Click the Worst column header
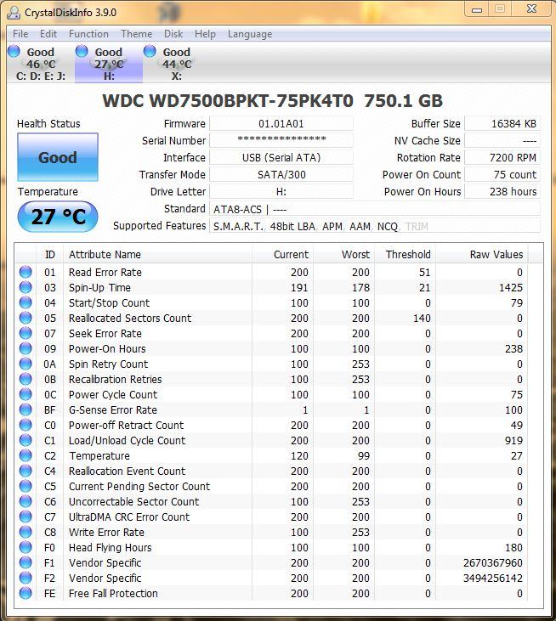This screenshot has width=556, height=621. tap(344, 254)
